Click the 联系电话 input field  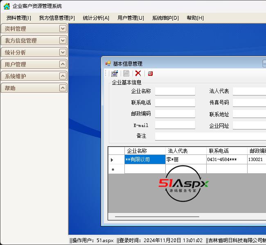(175, 102)
